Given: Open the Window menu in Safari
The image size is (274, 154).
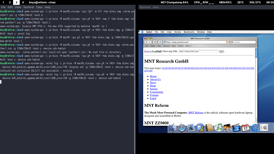Looking at the screenshot, I should (201, 32).
